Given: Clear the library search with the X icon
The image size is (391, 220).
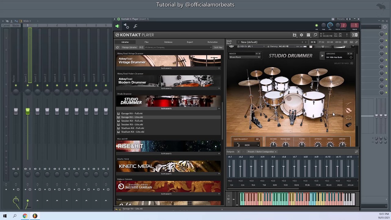Looking at the screenshot, I should (x=211, y=47).
